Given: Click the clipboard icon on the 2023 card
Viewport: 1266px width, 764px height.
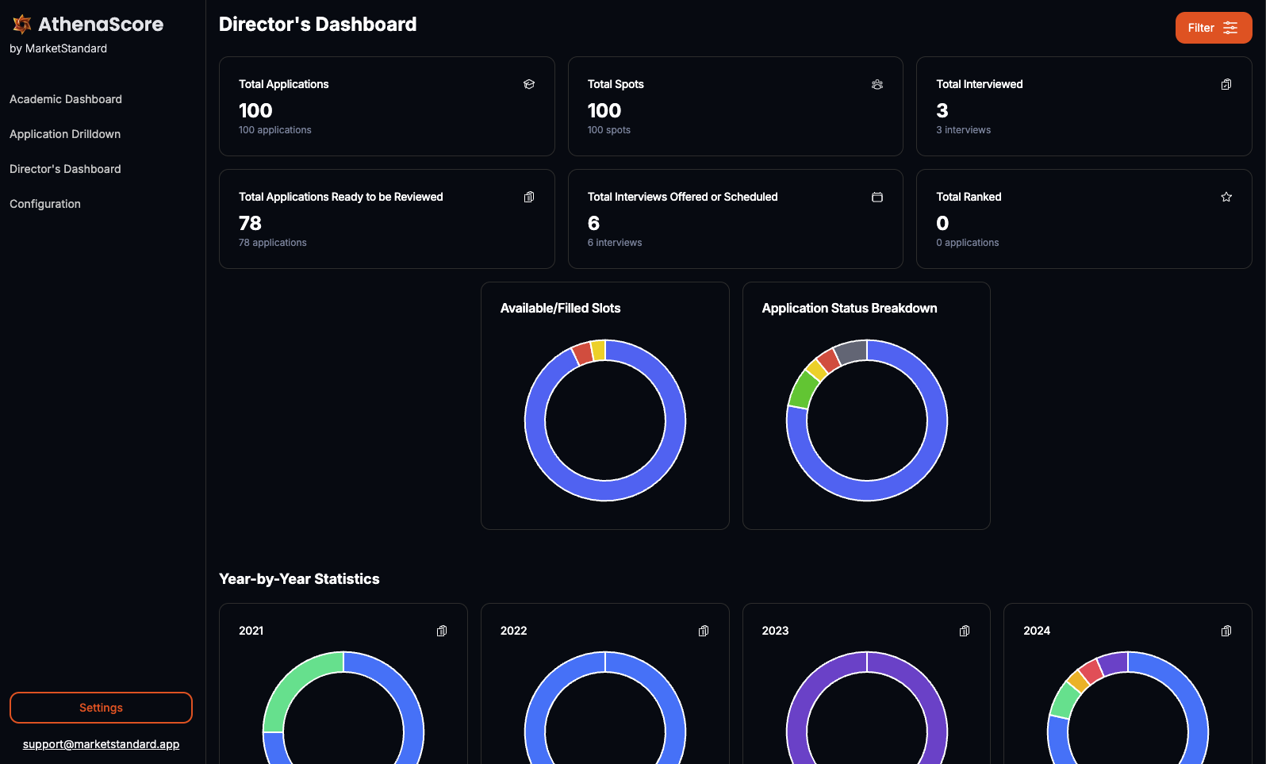Looking at the screenshot, I should pos(965,631).
